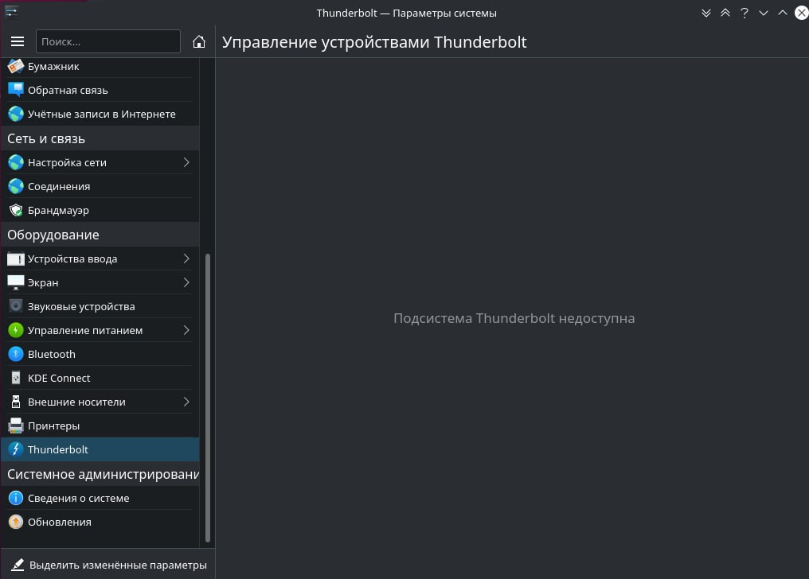This screenshot has height=579, width=809.
Task: Select Учётные записи в Интернете
Action: (100, 114)
